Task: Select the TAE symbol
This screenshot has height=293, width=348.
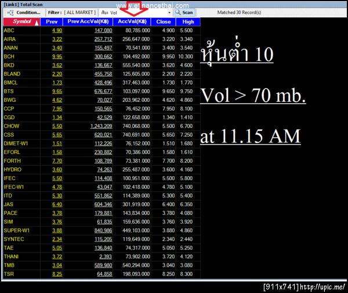Action: (9, 248)
